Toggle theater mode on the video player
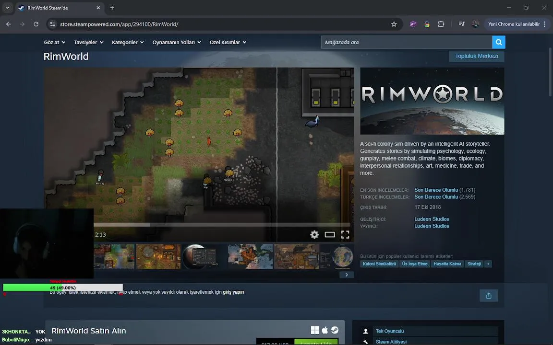The height and width of the screenshot is (345, 553). tap(330, 234)
